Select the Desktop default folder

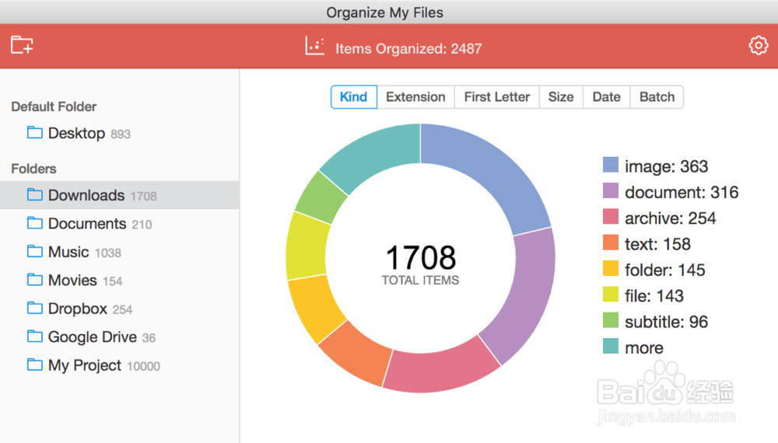(x=120, y=134)
